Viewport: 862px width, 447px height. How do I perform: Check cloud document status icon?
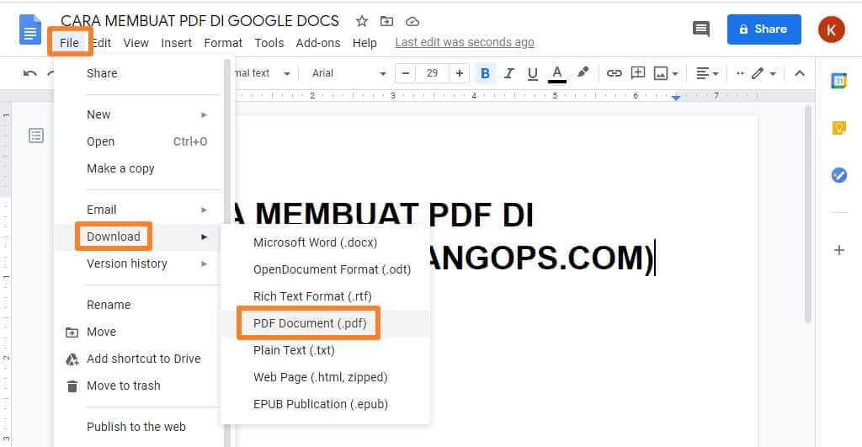(412, 21)
